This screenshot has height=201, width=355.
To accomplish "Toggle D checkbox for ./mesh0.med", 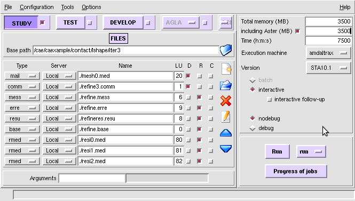I will 188,76.
